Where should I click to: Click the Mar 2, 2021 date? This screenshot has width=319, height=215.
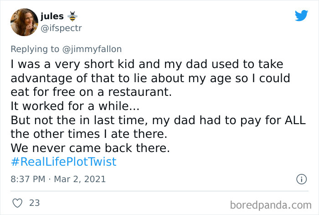pyautogui.click(x=79, y=179)
